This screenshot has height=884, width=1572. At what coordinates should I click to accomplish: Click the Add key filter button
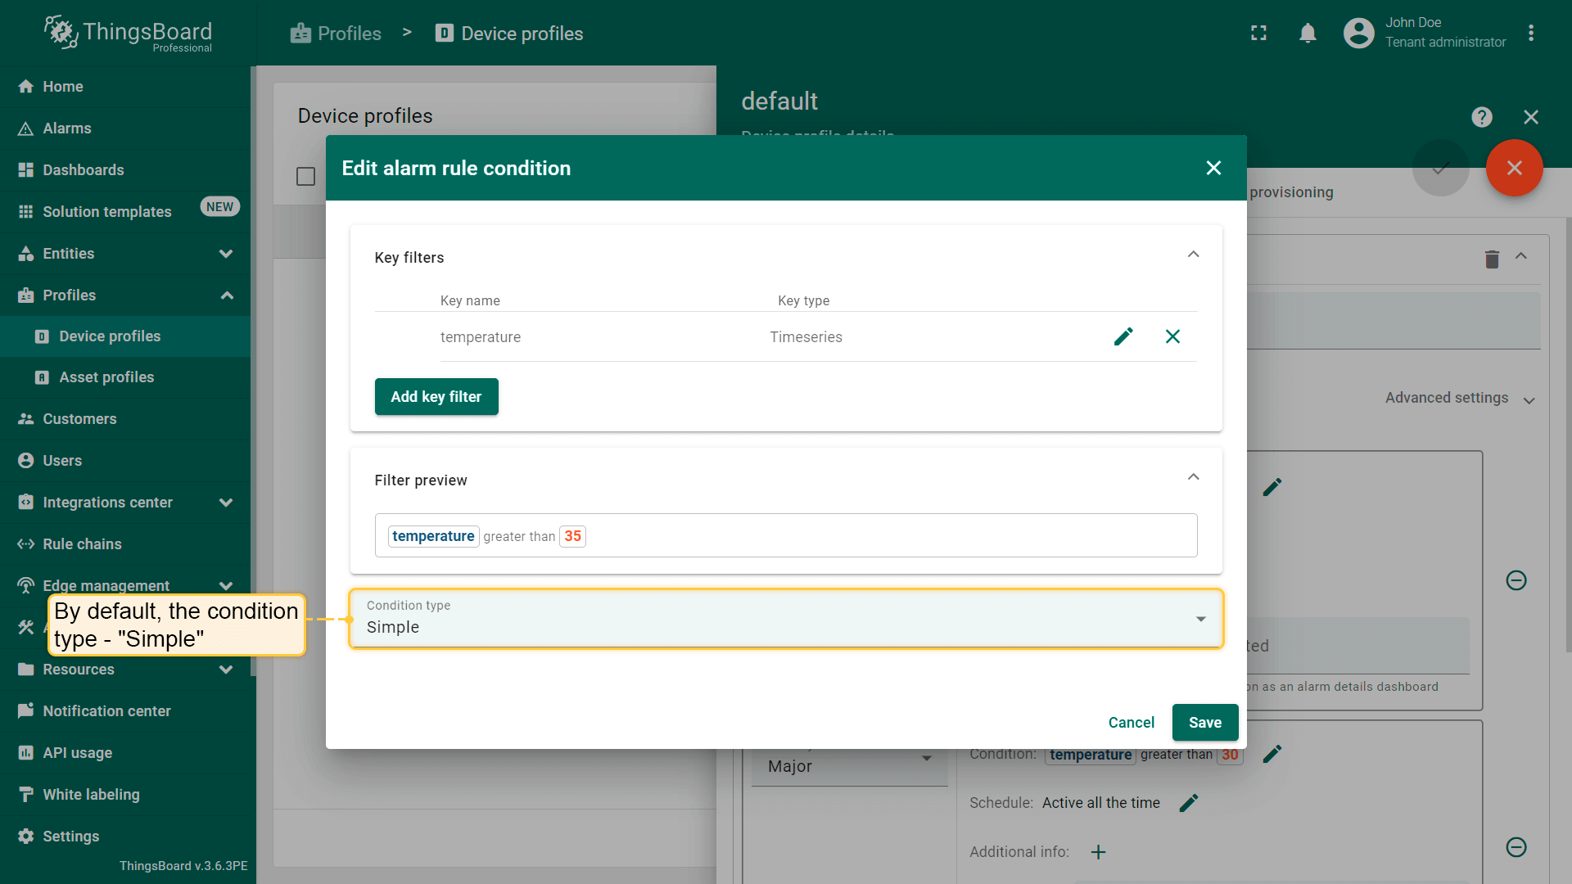pos(436,397)
